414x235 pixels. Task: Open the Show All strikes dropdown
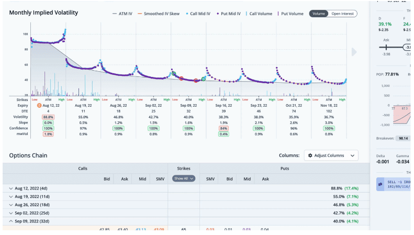184,178
